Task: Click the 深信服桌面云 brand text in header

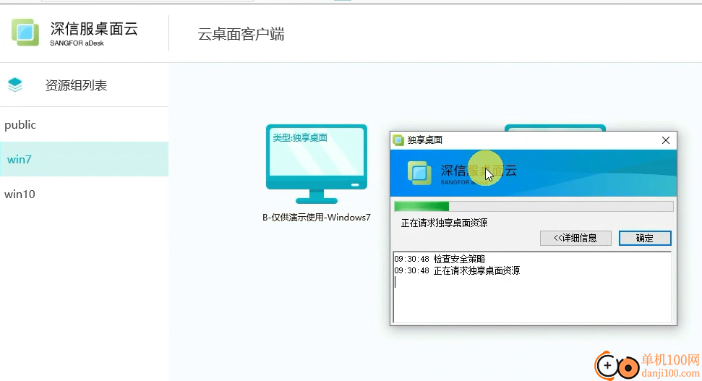Action: 94,29
